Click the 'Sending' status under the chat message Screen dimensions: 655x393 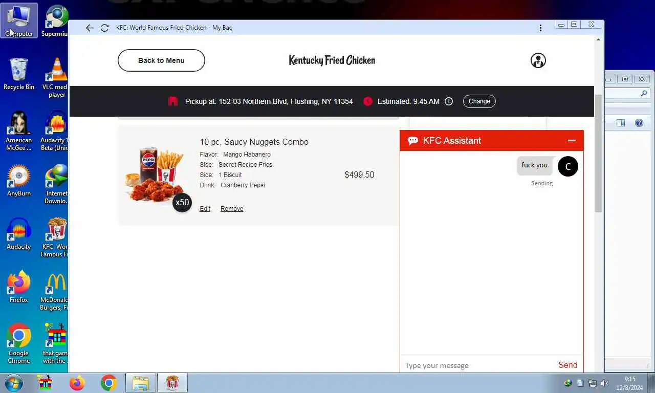(542, 183)
